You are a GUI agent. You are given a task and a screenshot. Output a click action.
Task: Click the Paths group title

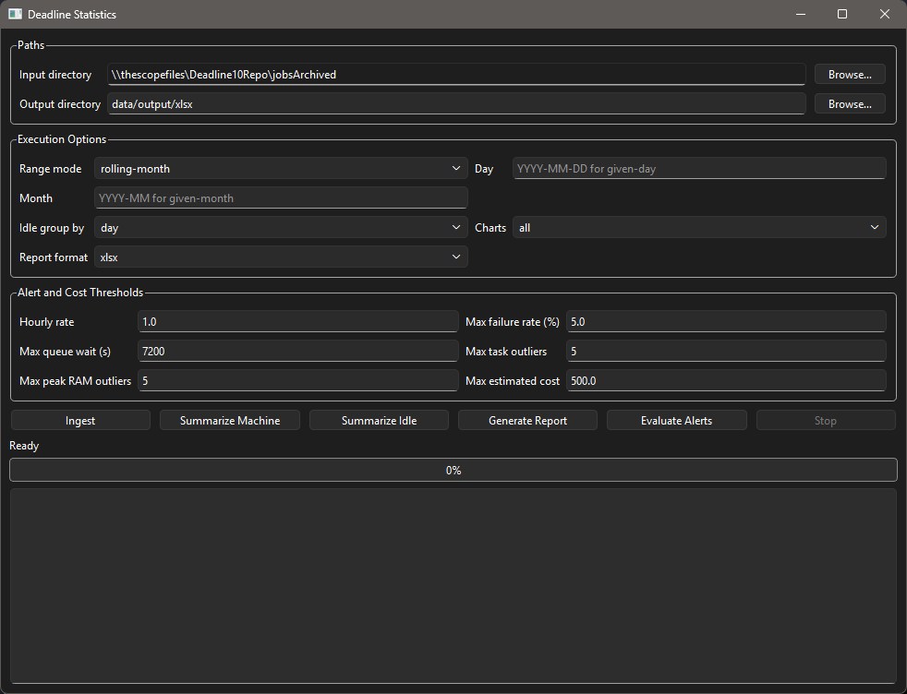tap(30, 44)
